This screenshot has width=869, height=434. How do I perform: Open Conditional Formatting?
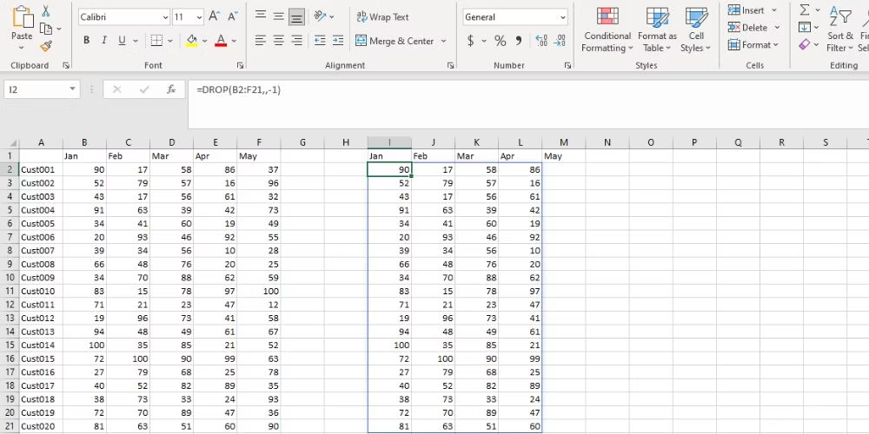(607, 30)
